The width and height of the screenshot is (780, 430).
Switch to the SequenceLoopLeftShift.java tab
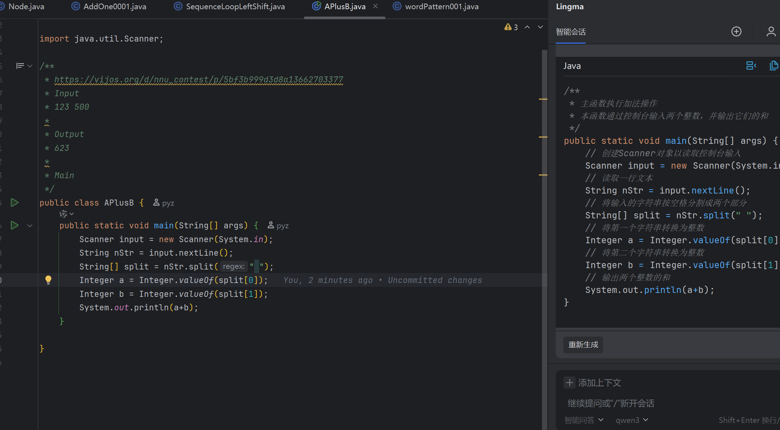coord(235,6)
